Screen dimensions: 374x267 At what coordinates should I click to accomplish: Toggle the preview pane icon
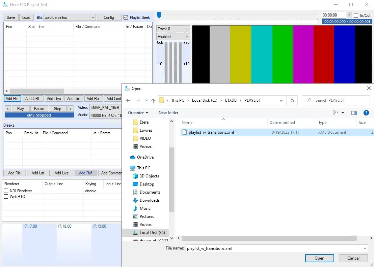coord(354,113)
